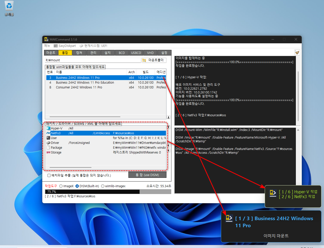Switch to the USBCD tab
The image size is (324, 248).
point(136,53)
